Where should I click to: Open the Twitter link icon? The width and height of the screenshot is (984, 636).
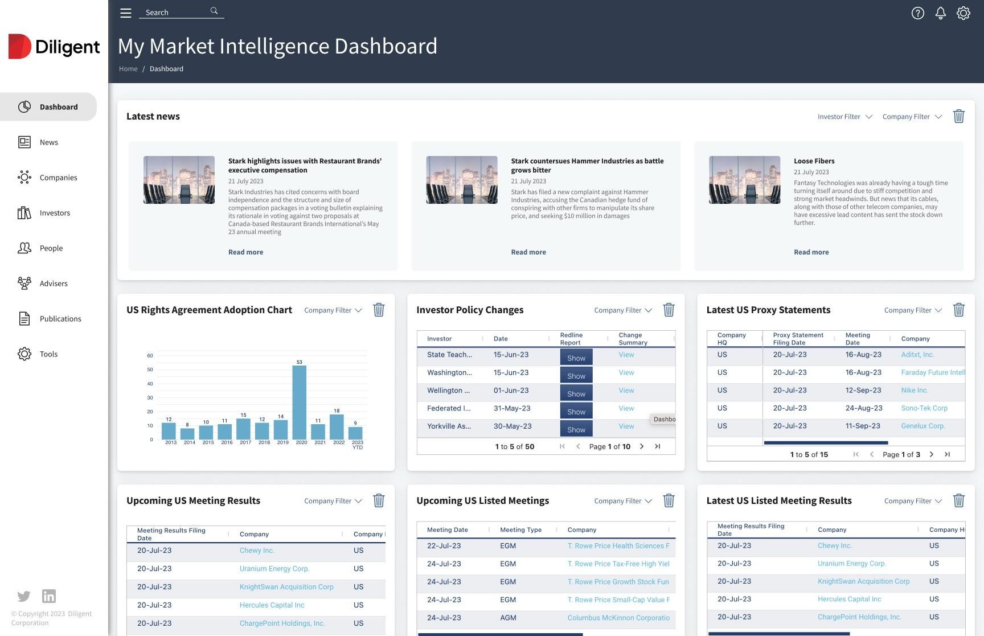coord(24,596)
